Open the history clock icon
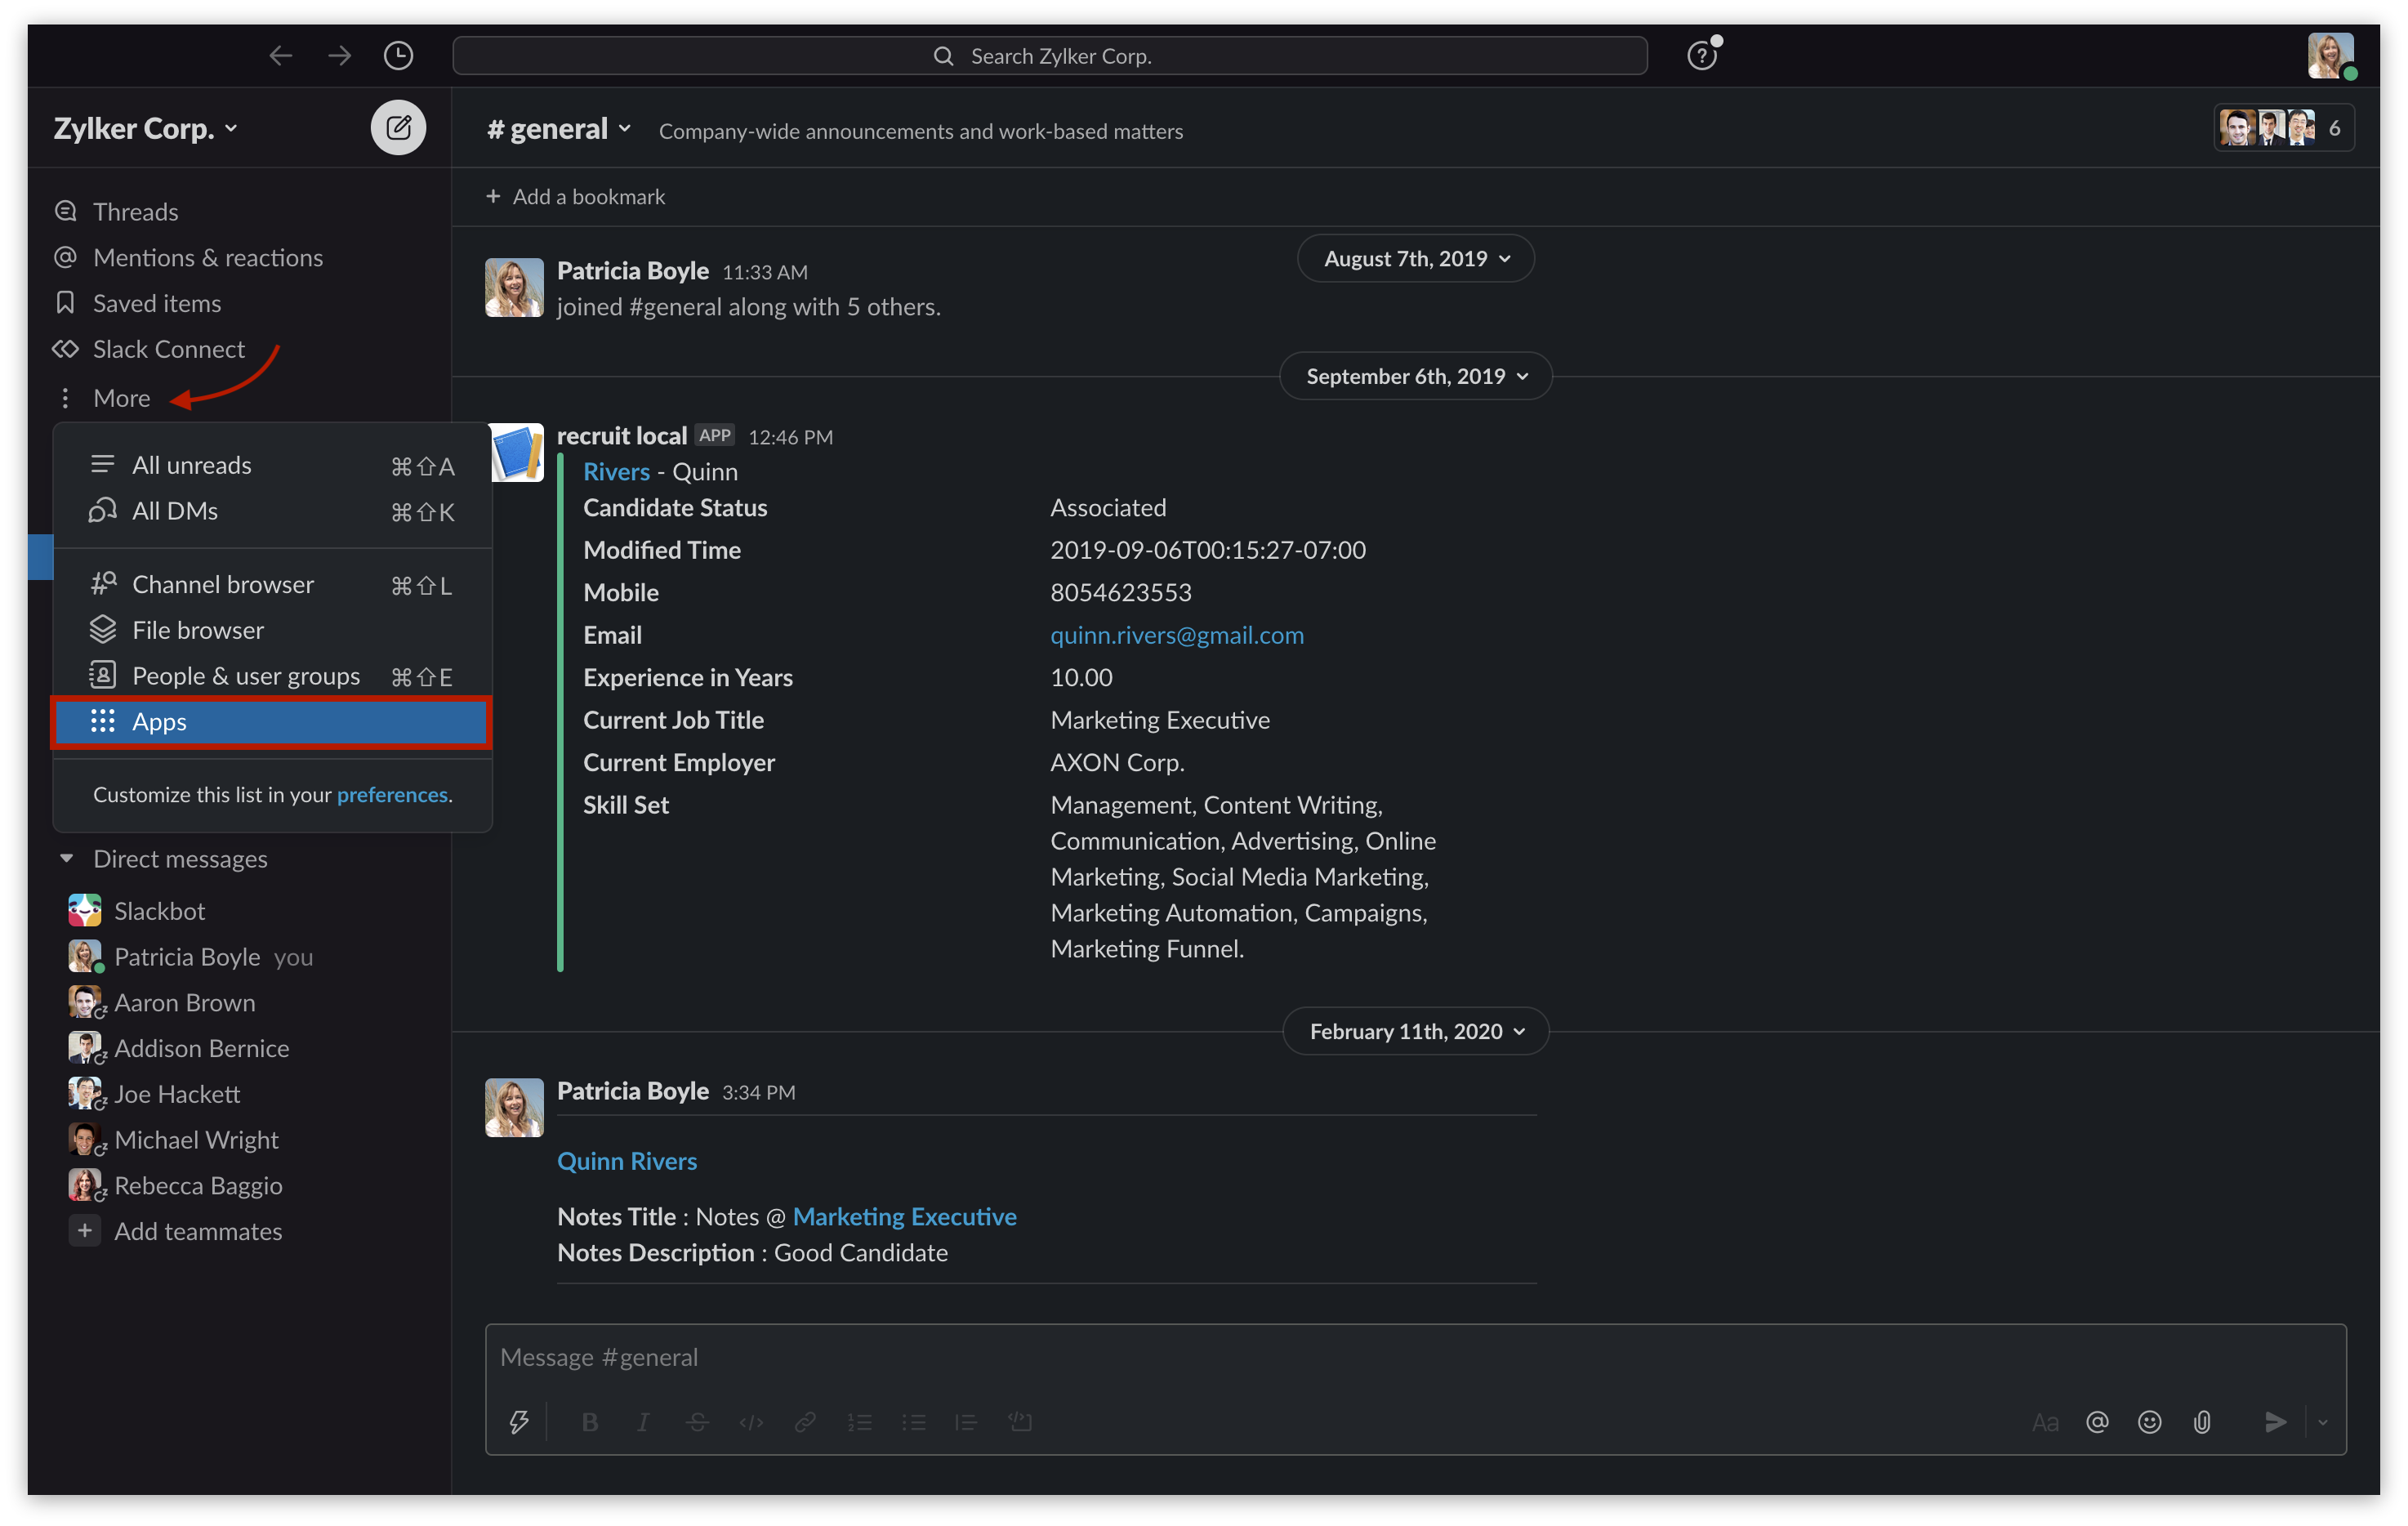2408x1526 pixels. pyautogui.click(x=398, y=56)
